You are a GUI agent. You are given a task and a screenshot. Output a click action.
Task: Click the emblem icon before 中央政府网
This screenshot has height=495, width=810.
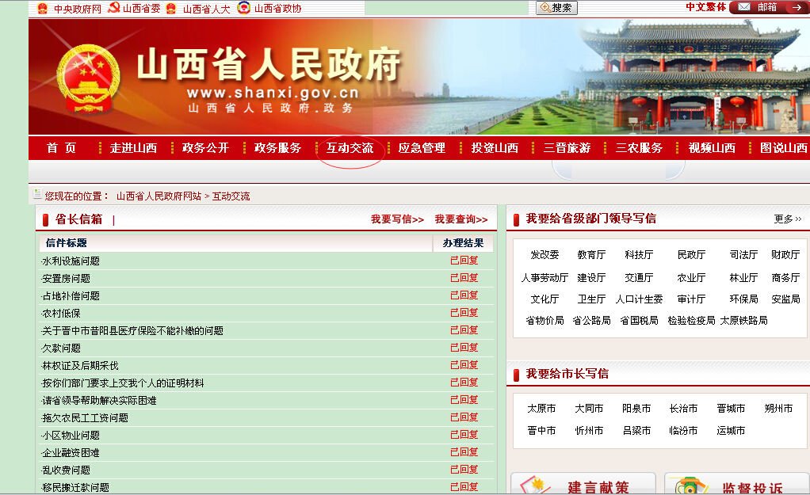tap(43, 9)
